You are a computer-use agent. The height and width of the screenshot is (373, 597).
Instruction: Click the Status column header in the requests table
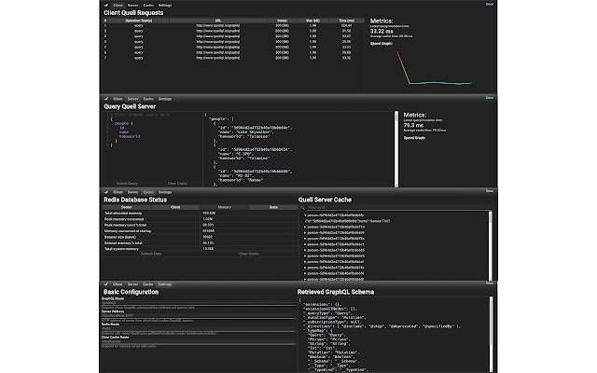[x=282, y=21]
